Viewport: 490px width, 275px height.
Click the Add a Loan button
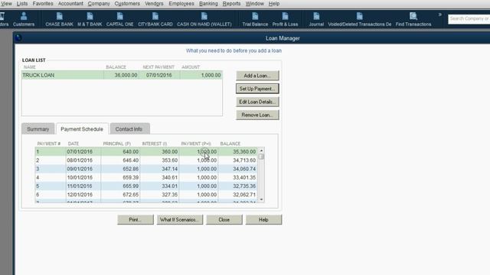point(257,76)
